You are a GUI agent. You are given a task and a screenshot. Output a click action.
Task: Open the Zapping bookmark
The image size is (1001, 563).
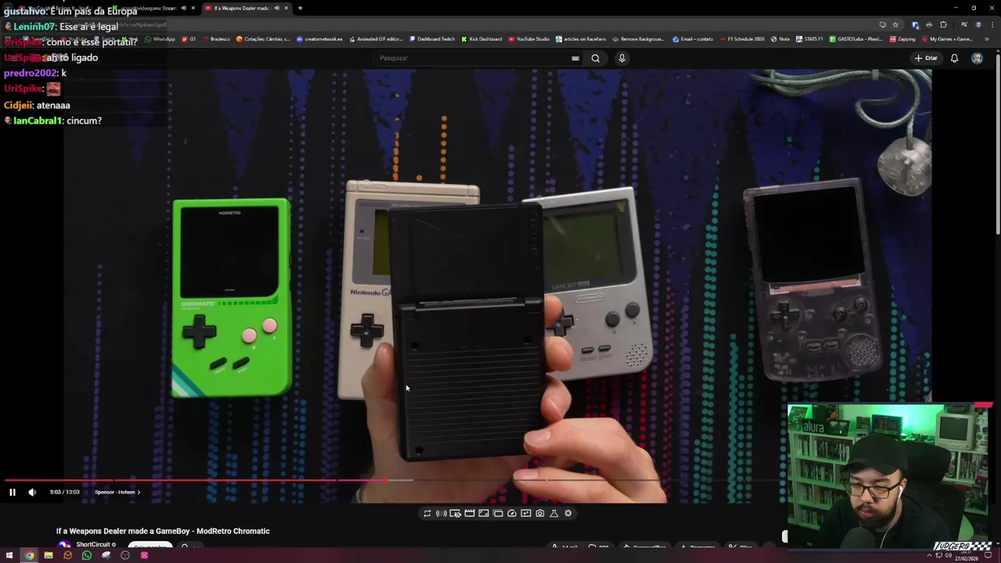click(903, 39)
